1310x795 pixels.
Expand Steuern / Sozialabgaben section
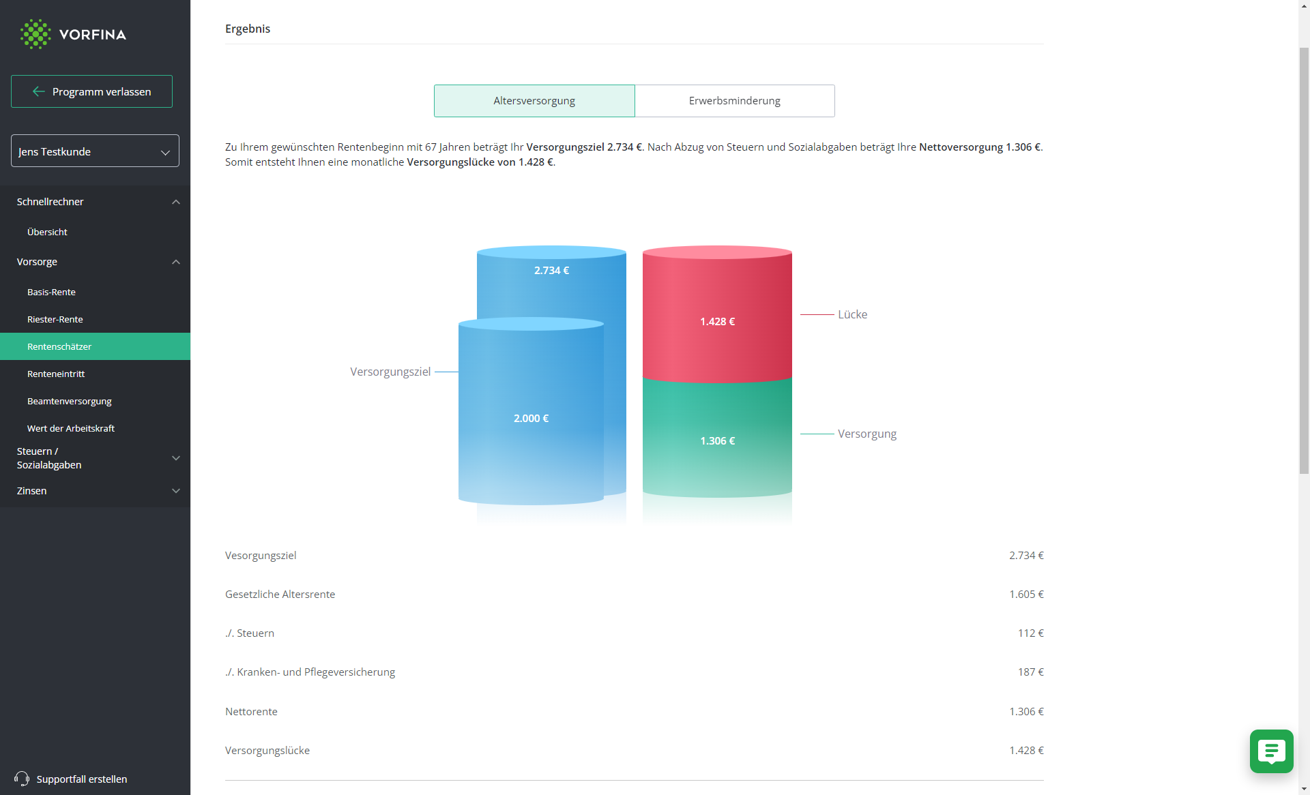click(x=176, y=458)
